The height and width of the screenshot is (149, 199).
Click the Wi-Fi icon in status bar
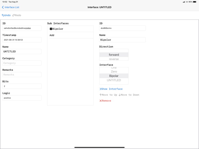pyautogui.click(x=187, y=2)
